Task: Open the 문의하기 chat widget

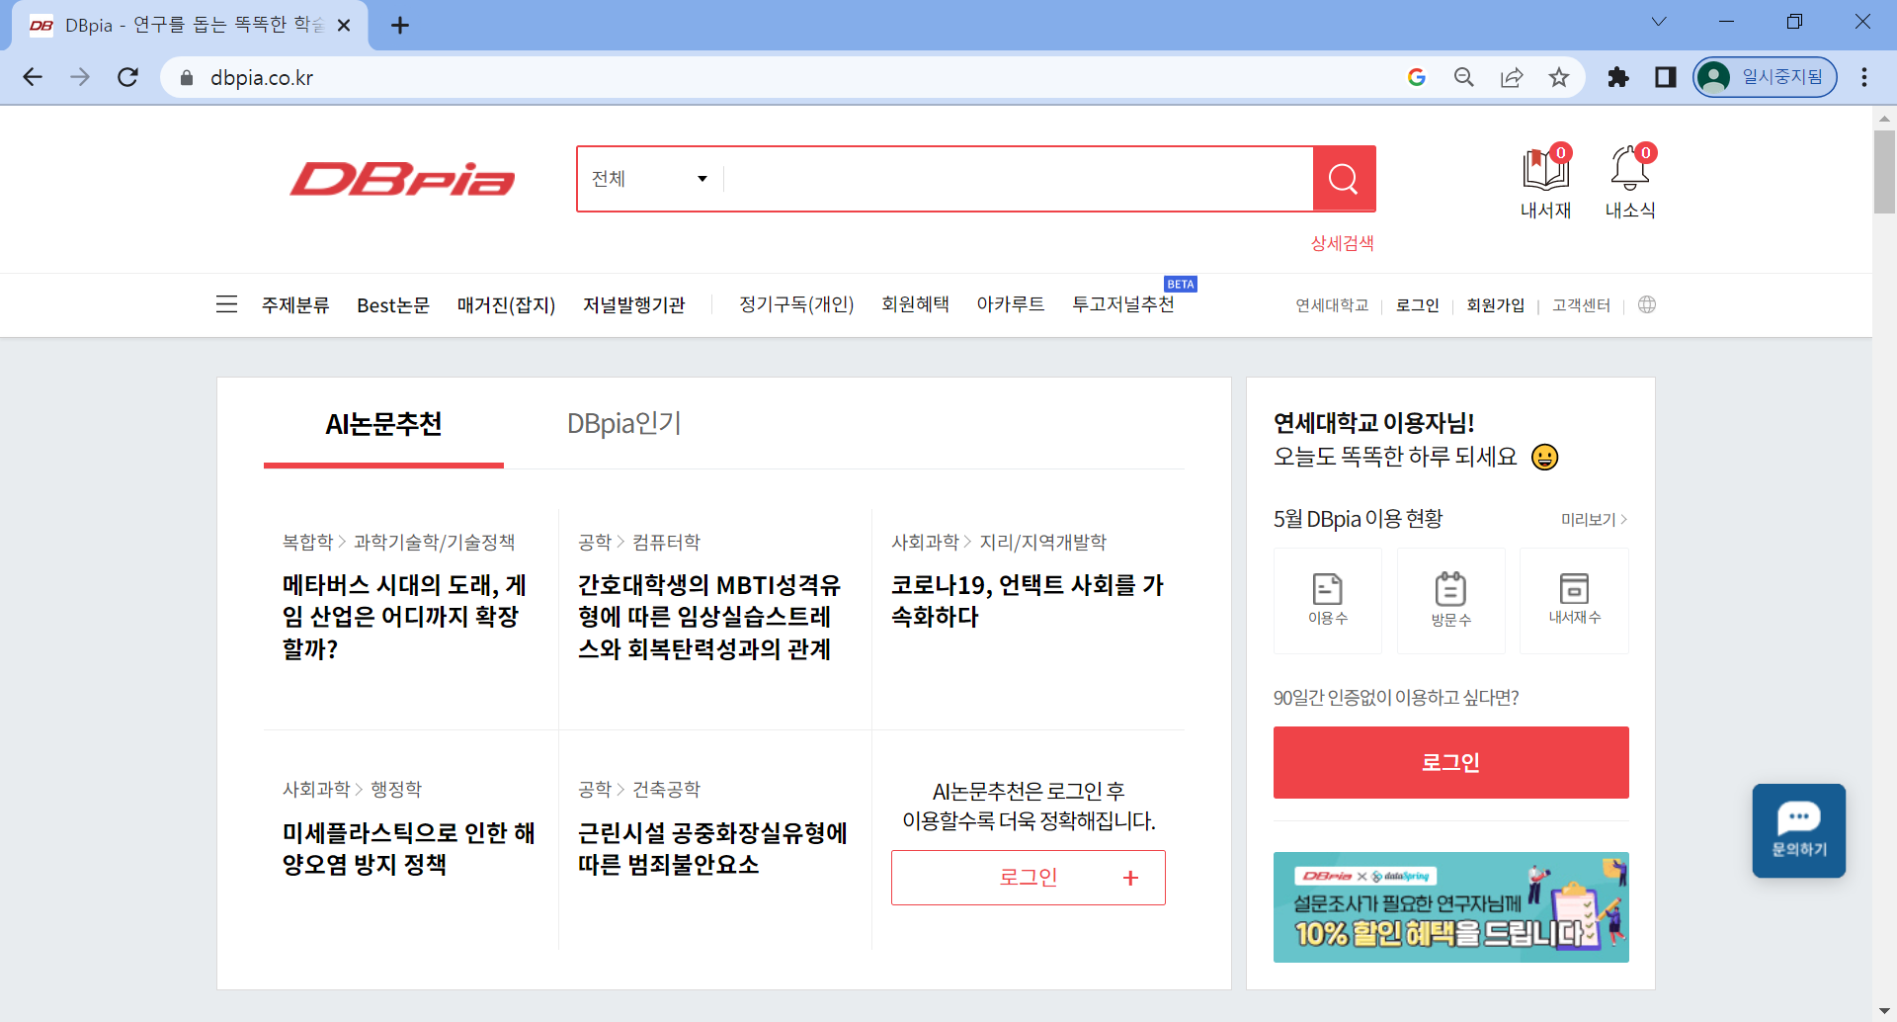Action: pyautogui.click(x=1798, y=830)
